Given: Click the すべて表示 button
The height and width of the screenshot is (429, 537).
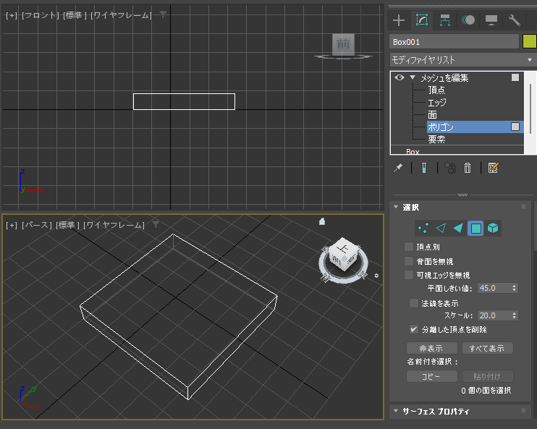Looking at the screenshot, I should (x=487, y=348).
